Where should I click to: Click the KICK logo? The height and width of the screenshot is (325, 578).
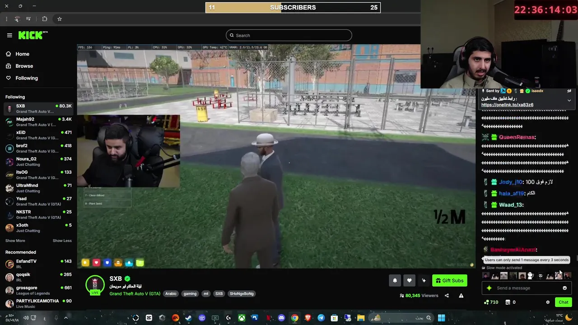coord(33,35)
